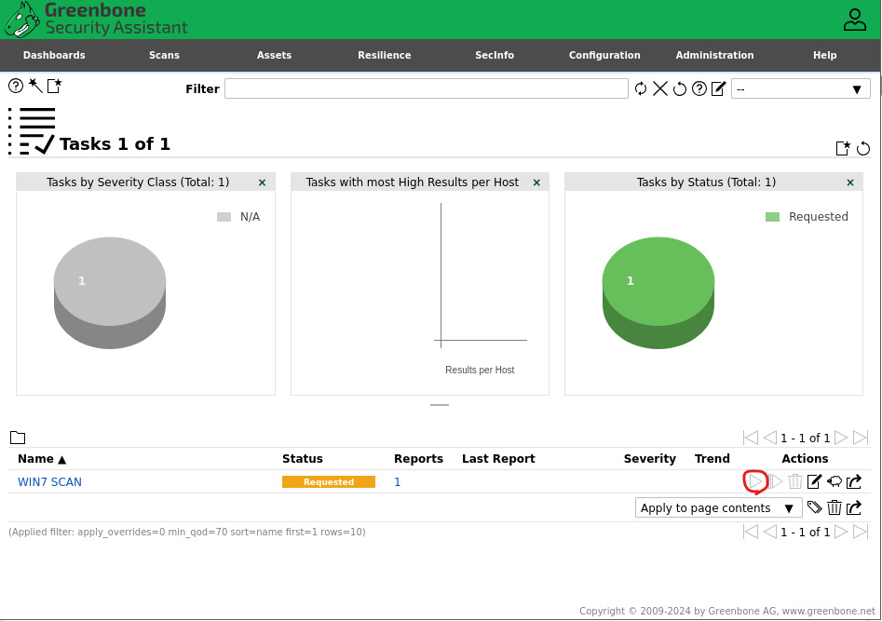Image resolution: width=882 pixels, height=621 pixels.
Task: Close the Tasks by Status display
Action: (x=850, y=182)
